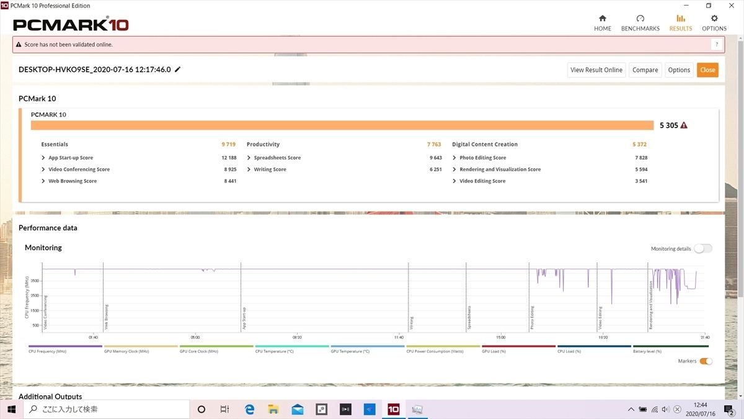
Task: Click the Compare button
Action: click(x=645, y=70)
